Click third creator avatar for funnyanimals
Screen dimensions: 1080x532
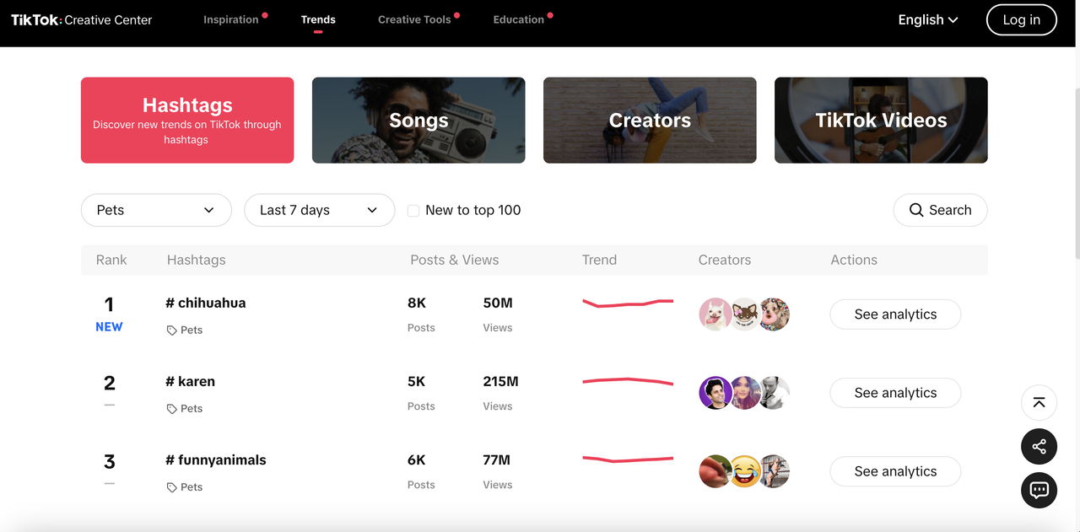click(774, 471)
